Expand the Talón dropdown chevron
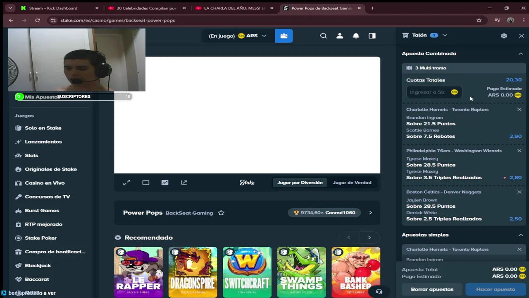The width and height of the screenshot is (529, 298). [445, 35]
